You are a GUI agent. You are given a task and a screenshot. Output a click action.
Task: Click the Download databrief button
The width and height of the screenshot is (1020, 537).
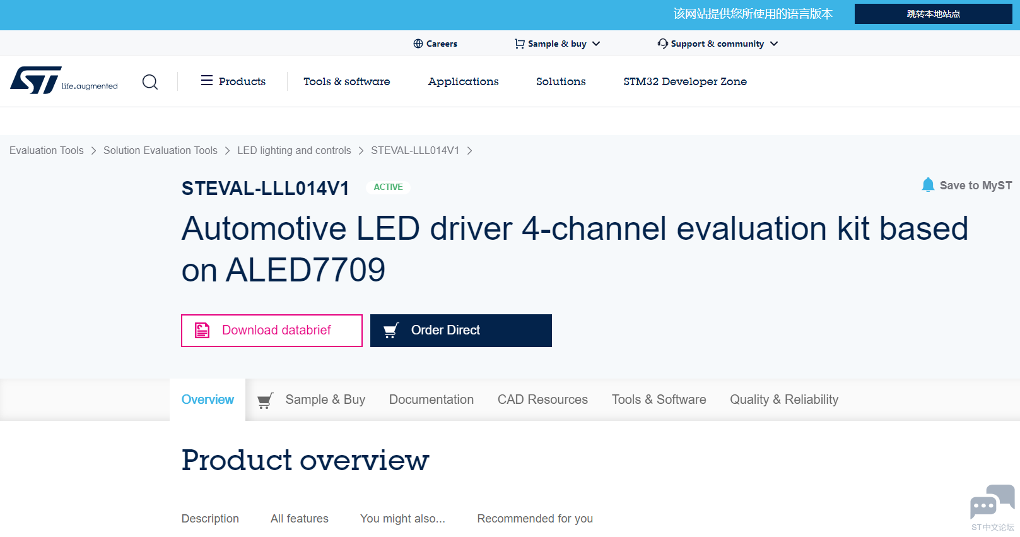(x=272, y=331)
